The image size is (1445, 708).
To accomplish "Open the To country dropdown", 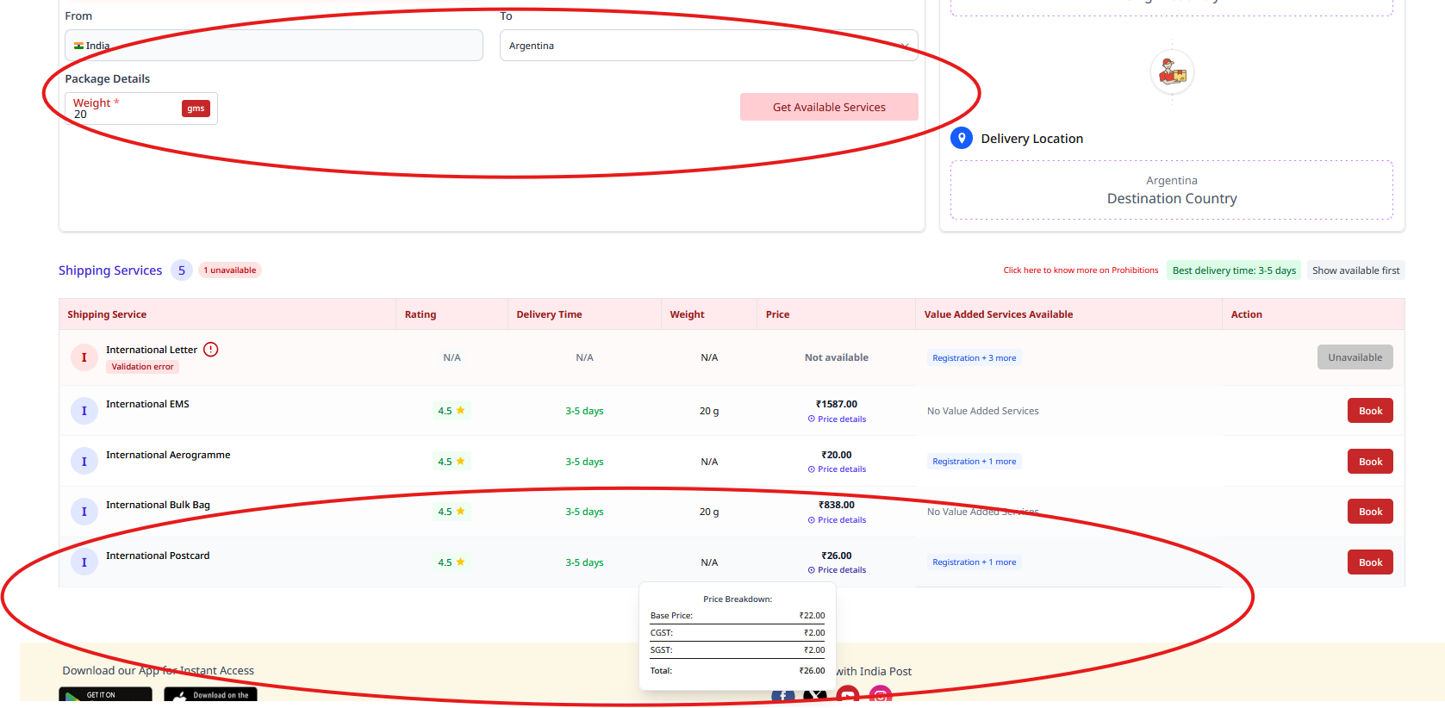I will (708, 46).
